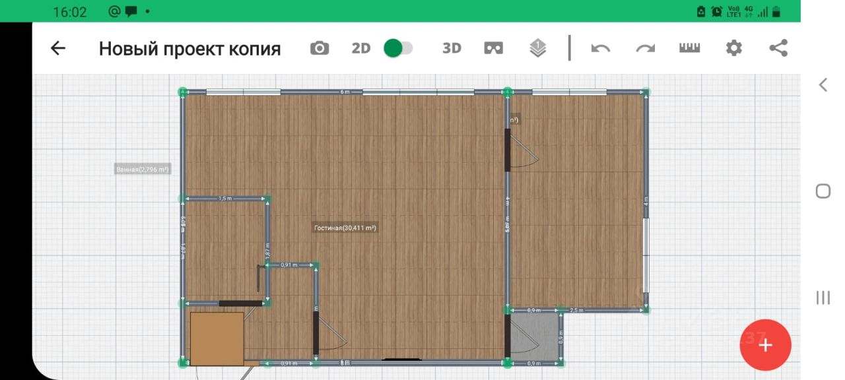Undo the last action
Image resolution: width=845 pixels, height=380 pixels.
pyautogui.click(x=600, y=48)
